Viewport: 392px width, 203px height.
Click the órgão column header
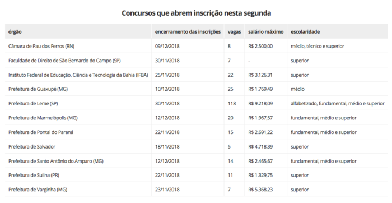tap(15, 32)
